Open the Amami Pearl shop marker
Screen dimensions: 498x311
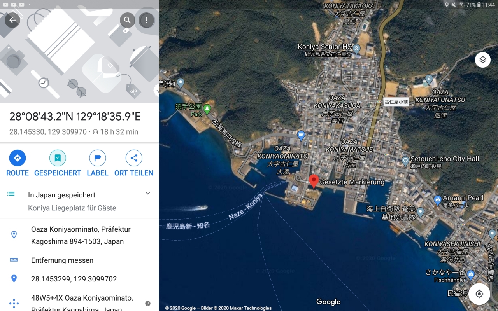[437, 200]
